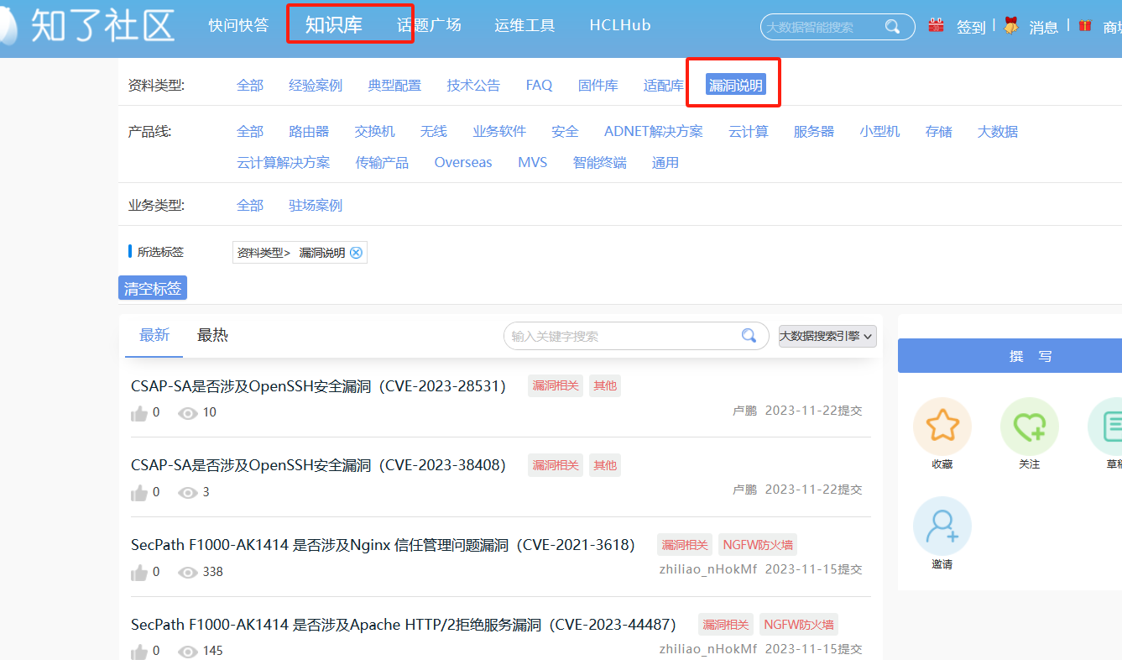
Task: Filter 产品线 by MVS
Action: click(x=532, y=162)
